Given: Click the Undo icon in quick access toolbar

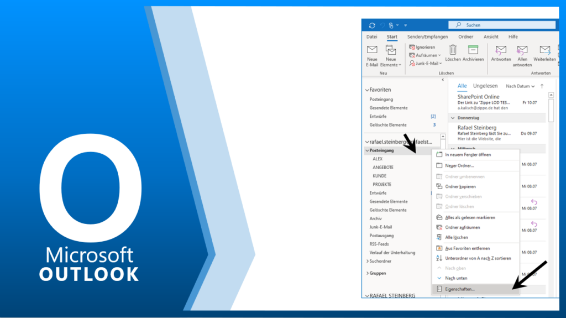Looking at the screenshot, I should pyautogui.click(x=382, y=25).
